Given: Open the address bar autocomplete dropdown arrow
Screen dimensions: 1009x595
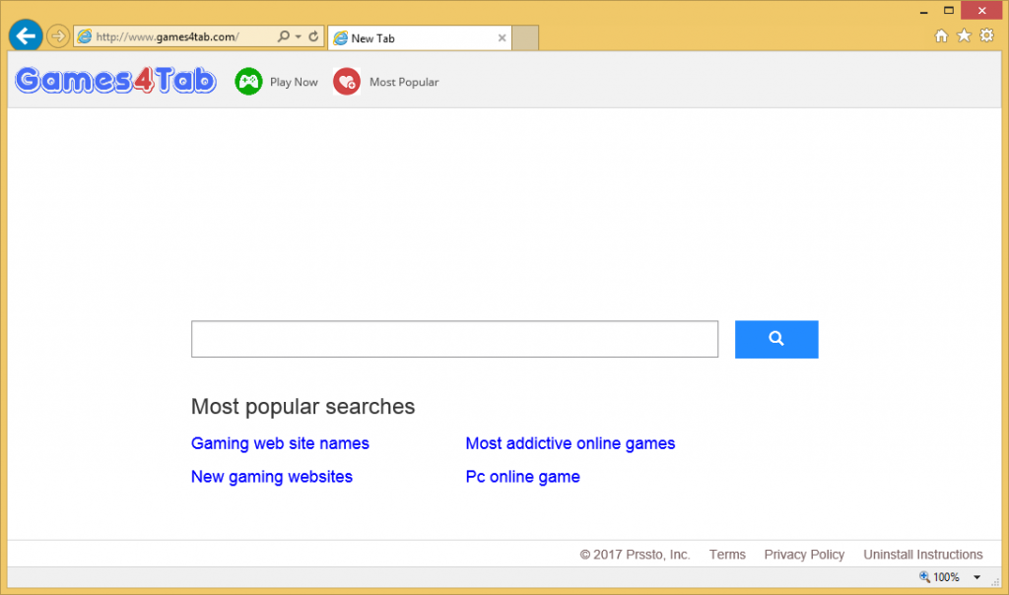Looking at the screenshot, I should 299,36.
